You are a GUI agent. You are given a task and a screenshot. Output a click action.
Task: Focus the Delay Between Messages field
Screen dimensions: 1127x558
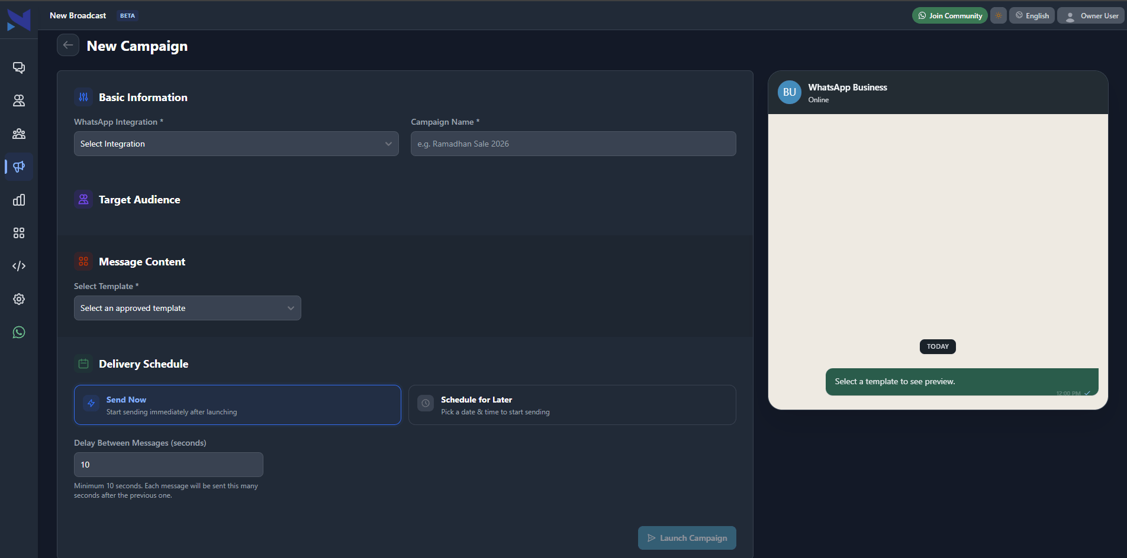169,465
